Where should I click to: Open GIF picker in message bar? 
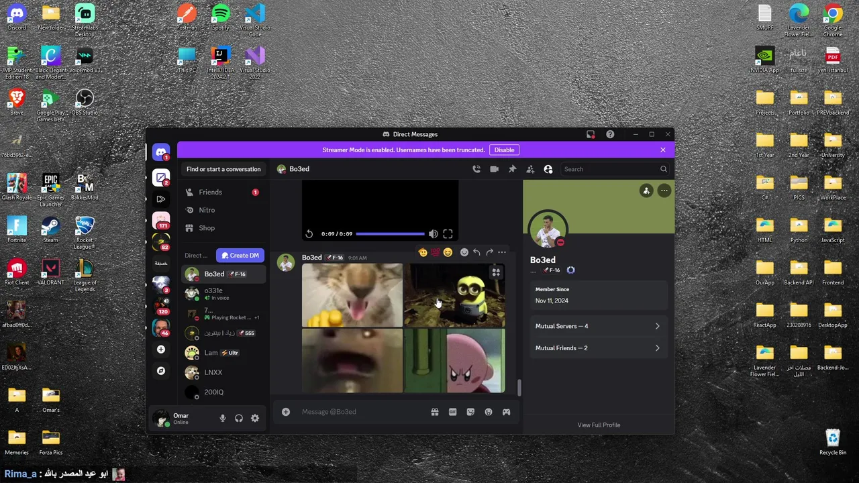click(452, 412)
